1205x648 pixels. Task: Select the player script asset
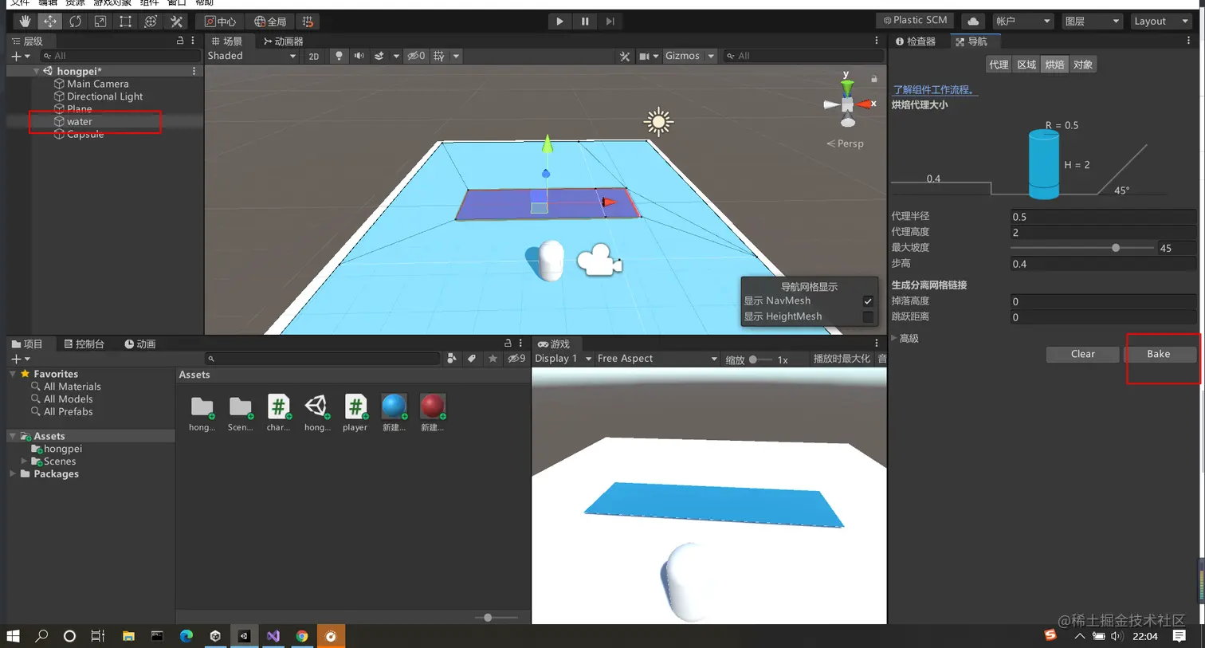pos(355,413)
